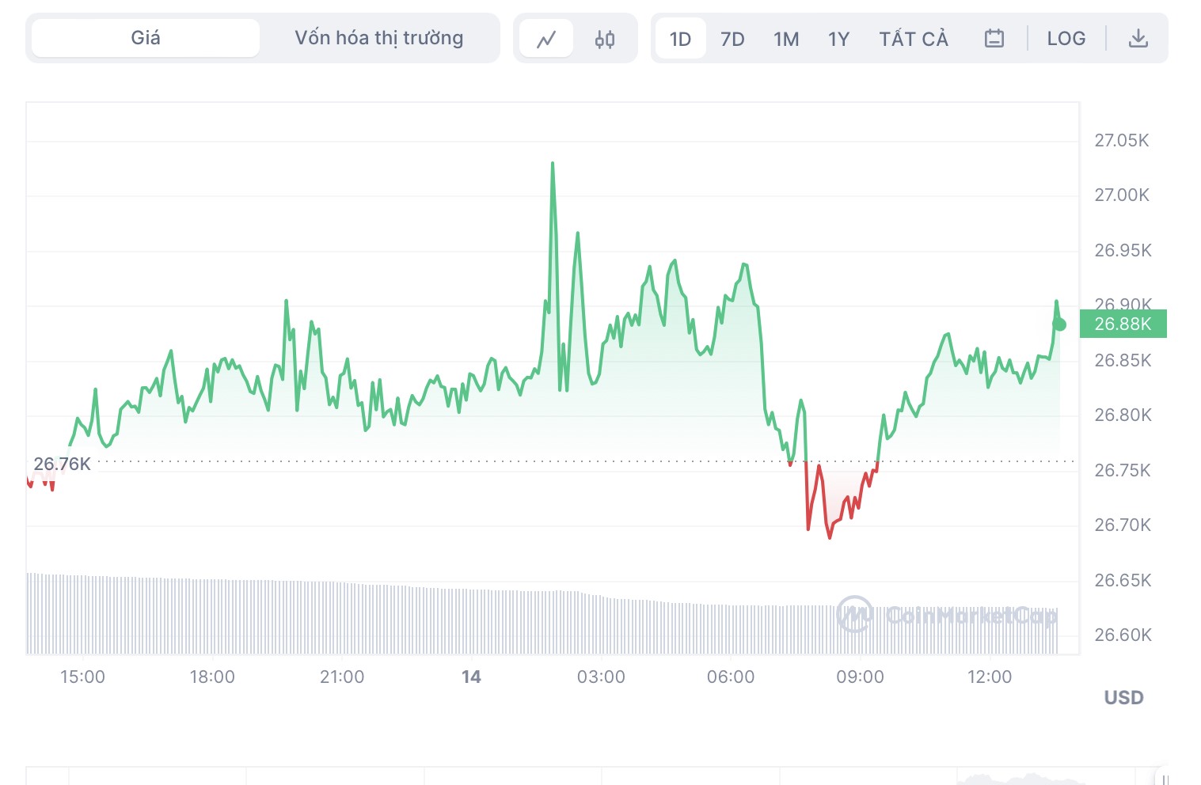Click the current price dot on chart line

click(x=1060, y=324)
